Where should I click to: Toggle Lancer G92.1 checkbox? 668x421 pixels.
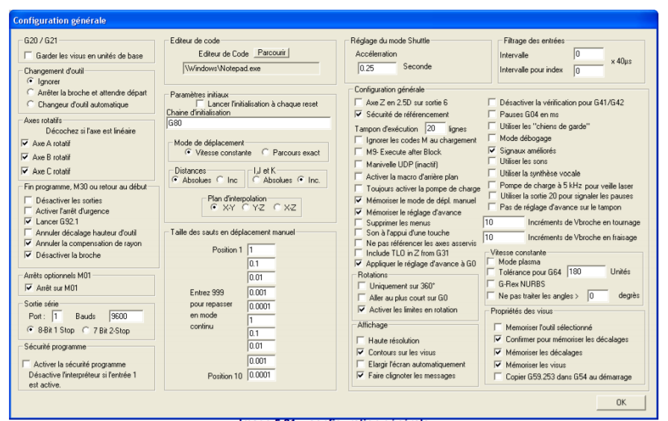[27, 221]
